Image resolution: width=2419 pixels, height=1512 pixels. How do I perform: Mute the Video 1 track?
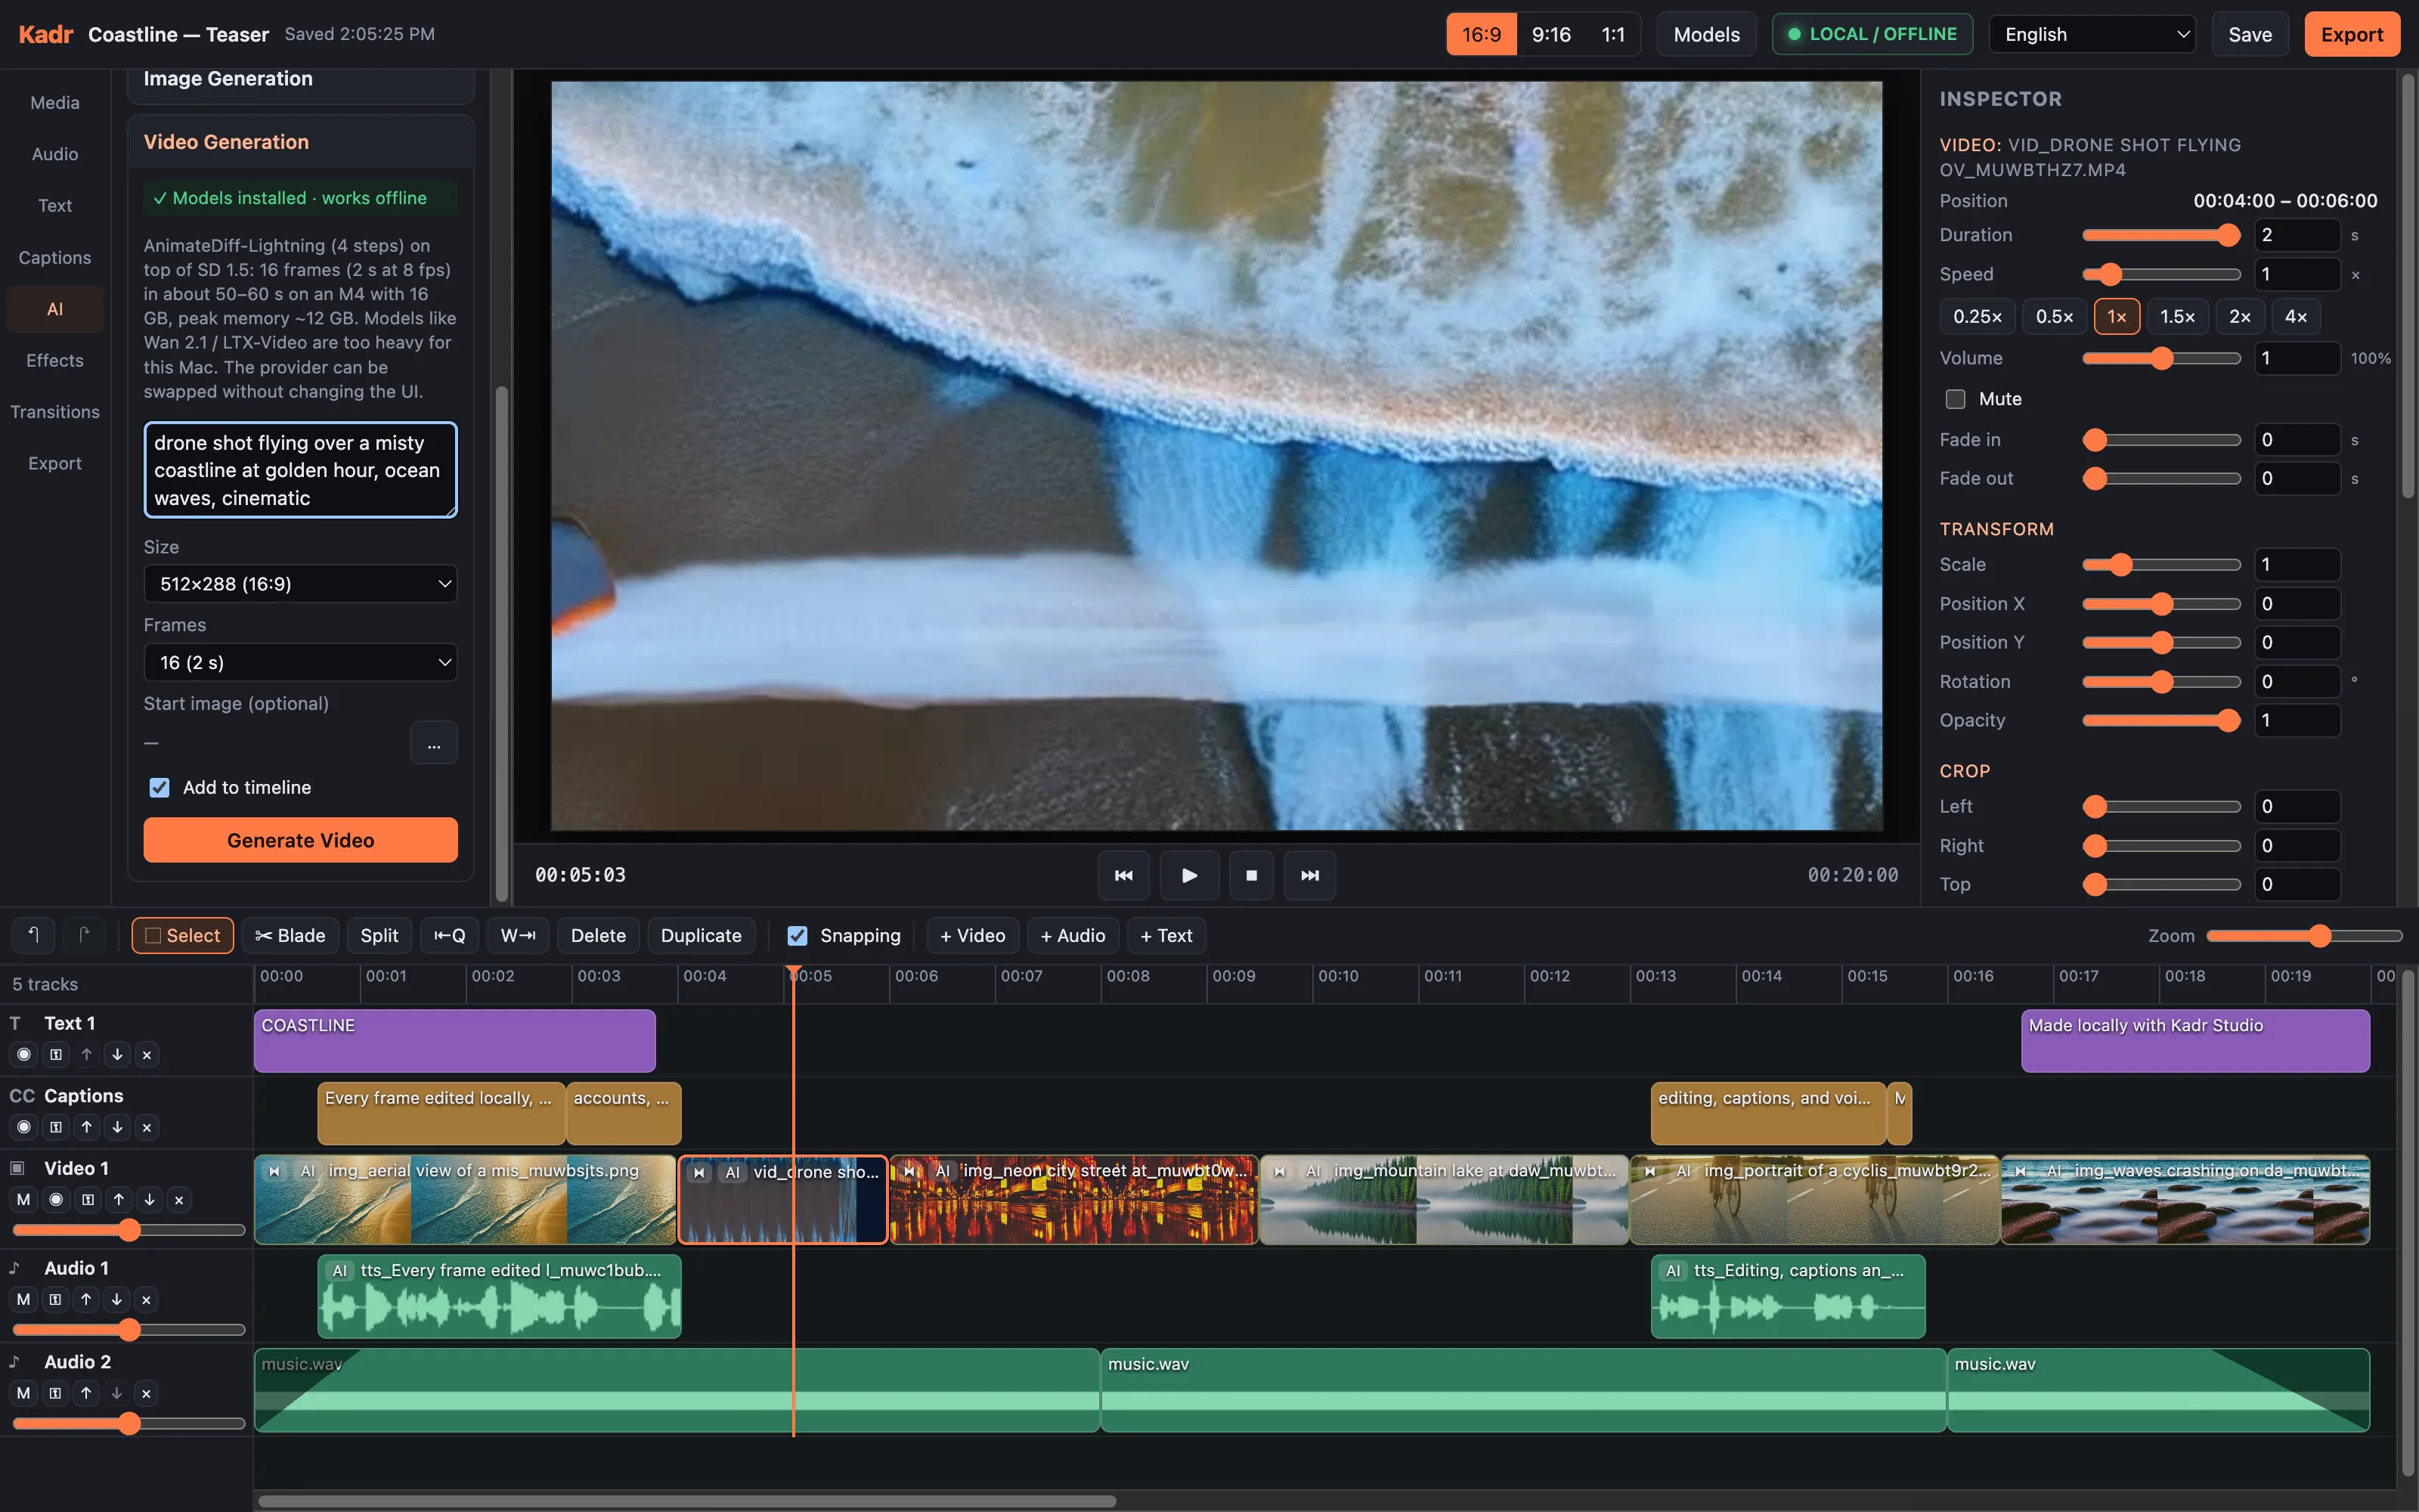24,1199
